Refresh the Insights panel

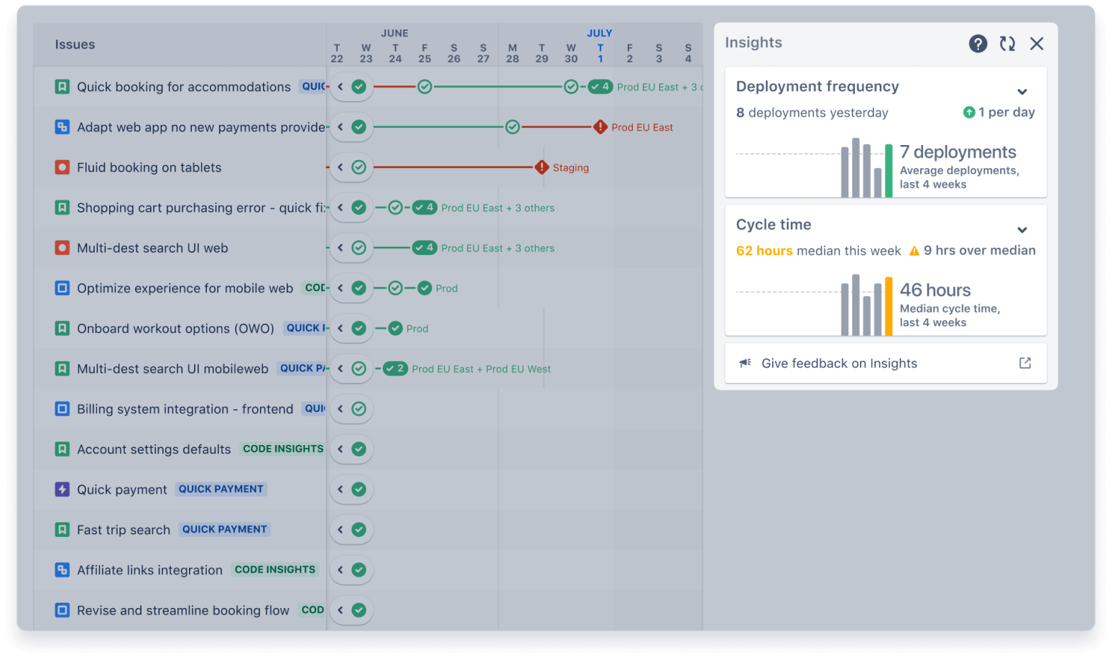[x=1007, y=44]
